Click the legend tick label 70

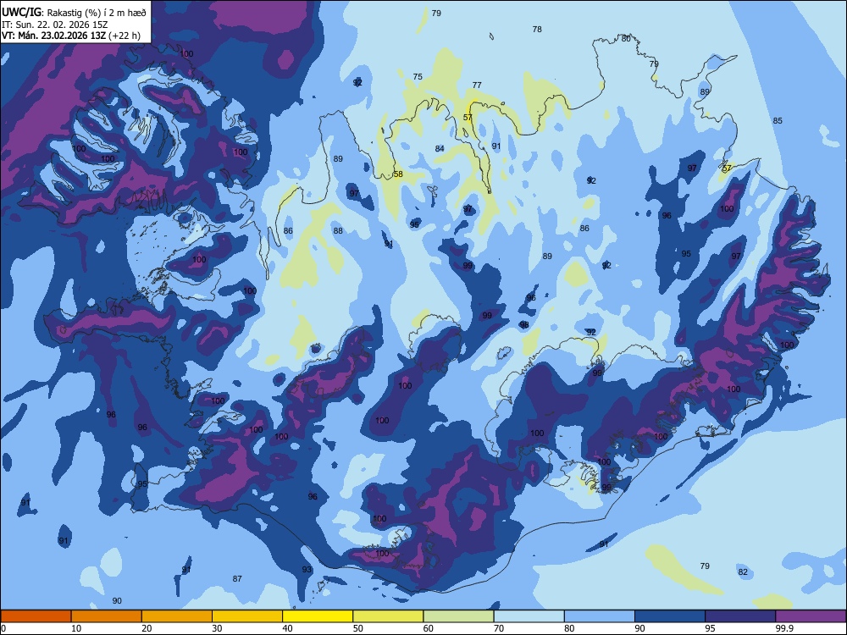[499, 628]
